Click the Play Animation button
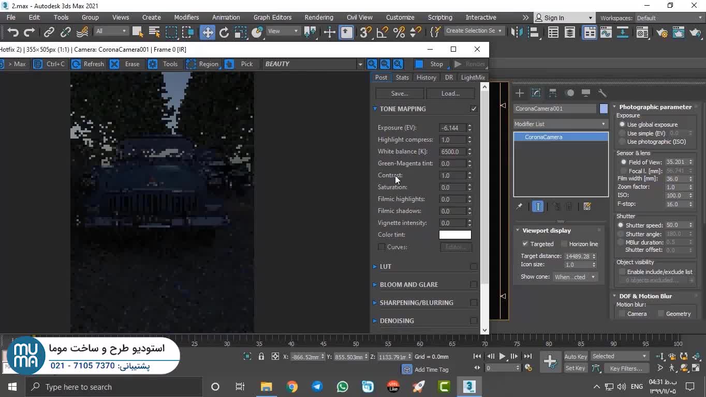 coord(502,356)
